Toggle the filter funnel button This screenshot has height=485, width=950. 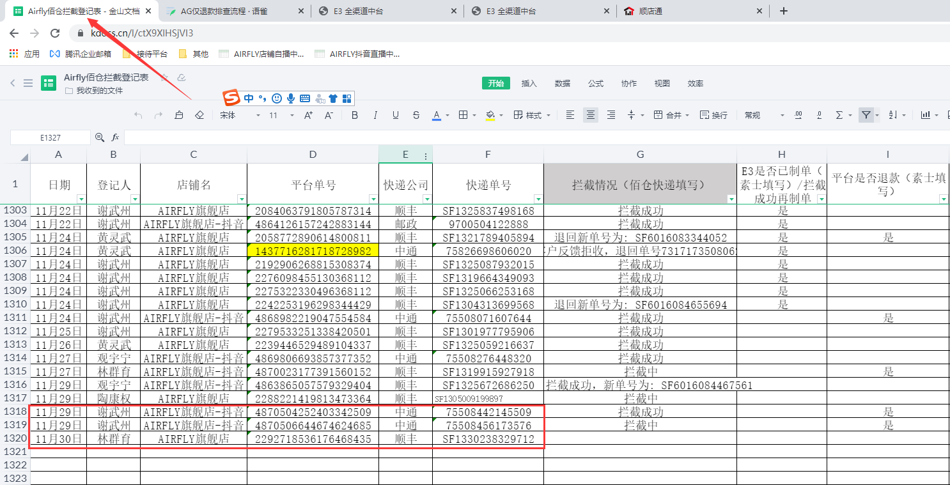pos(866,115)
